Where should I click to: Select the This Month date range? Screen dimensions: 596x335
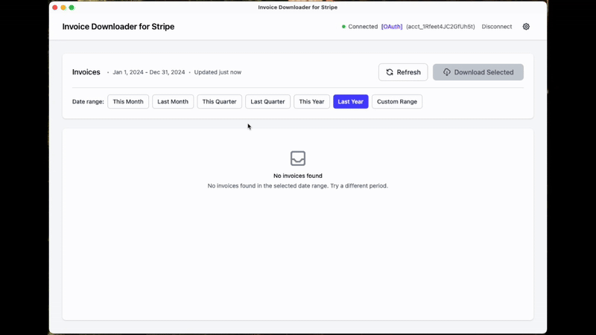(128, 101)
